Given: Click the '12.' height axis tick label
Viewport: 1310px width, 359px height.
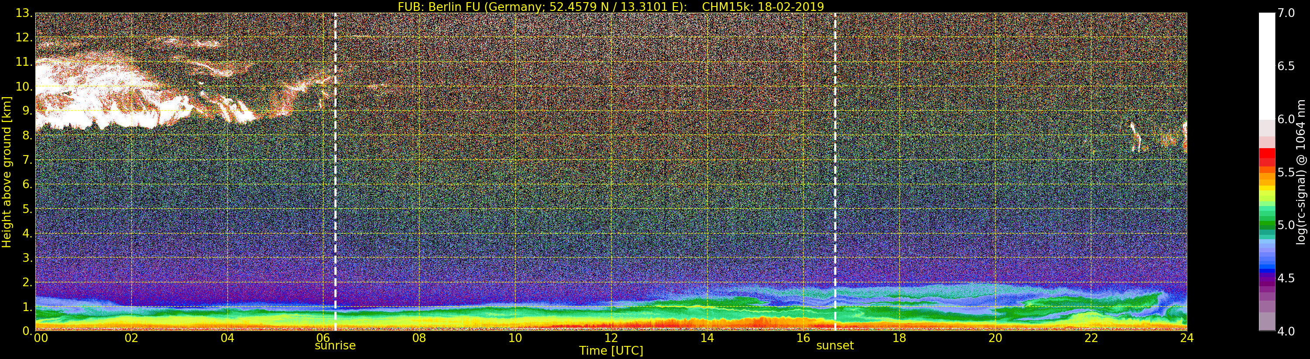Looking at the screenshot, I should tap(24, 37).
